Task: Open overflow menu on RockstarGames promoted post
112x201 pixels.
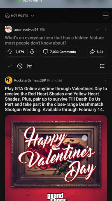Action: (106, 80)
